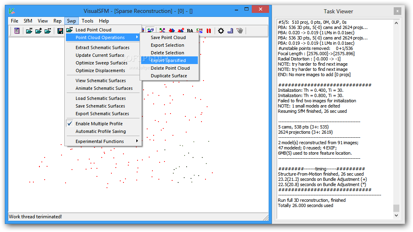The height and width of the screenshot is (232, 413).
Task: Pause with the red pause icon
Action: click(209, 31)
